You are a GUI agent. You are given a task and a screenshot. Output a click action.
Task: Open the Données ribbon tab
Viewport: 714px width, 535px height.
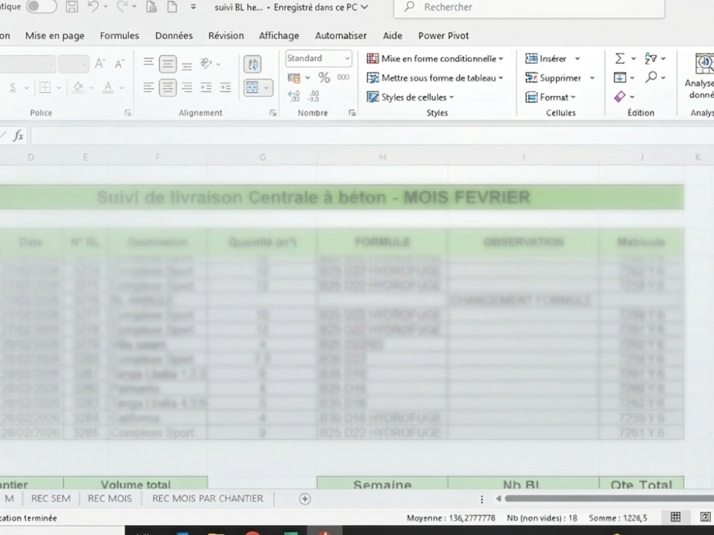coord(174,36)
